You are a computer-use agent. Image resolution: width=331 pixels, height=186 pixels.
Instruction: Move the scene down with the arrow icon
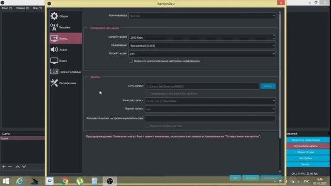(x=24, y=166)
